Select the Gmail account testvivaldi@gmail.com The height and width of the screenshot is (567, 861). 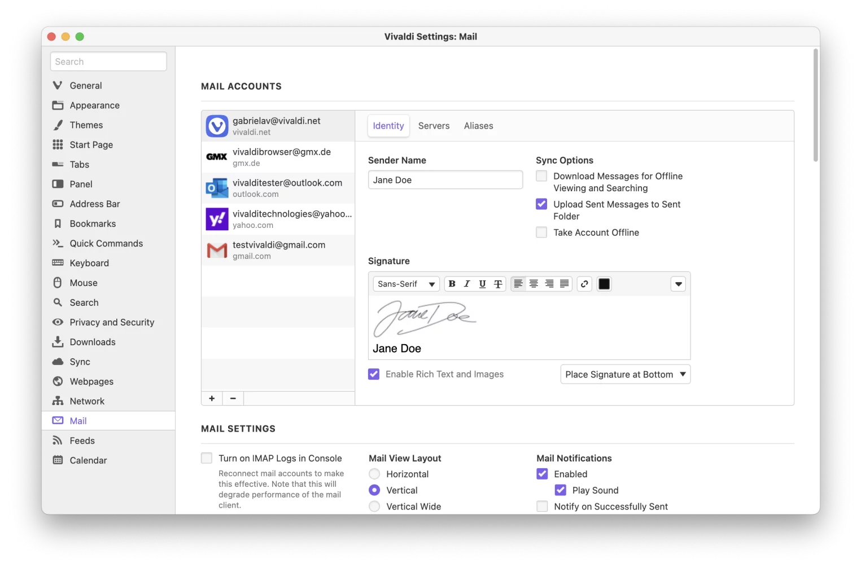pos(278,250)
